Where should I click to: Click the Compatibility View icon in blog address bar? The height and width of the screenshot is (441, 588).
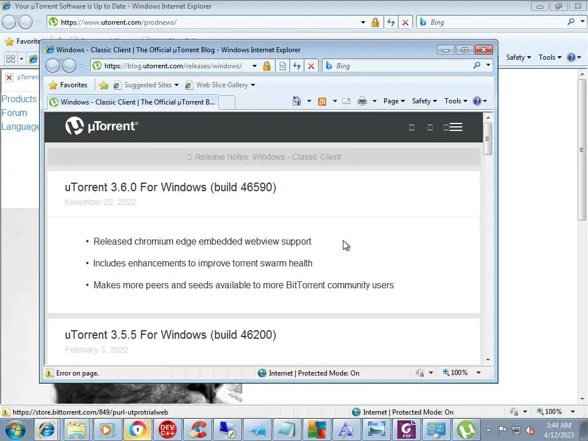coord(283,66)
